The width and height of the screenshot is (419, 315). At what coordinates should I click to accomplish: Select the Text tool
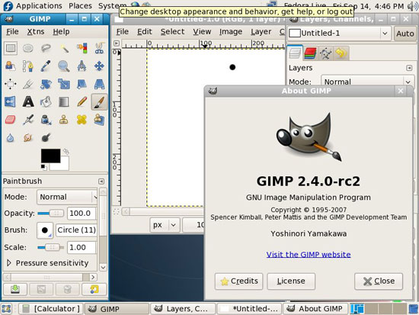tap(28, 102)
